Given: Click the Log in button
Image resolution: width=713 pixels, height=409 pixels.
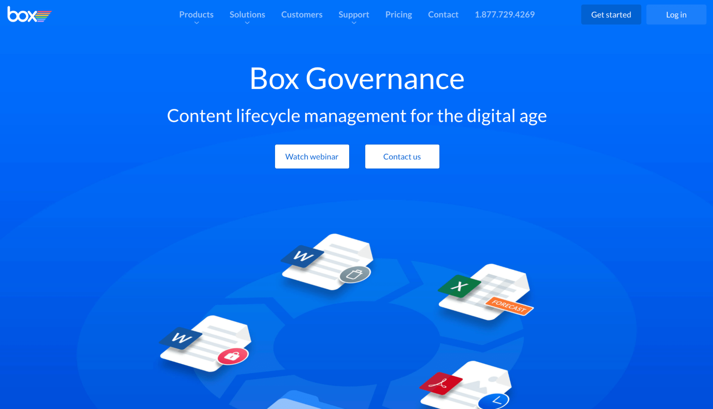Looking at the screenshot, I should tap(676, 15).
